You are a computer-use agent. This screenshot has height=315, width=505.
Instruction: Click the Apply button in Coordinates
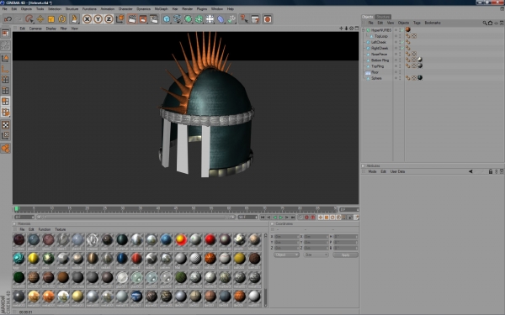click(x=345, y=255)
